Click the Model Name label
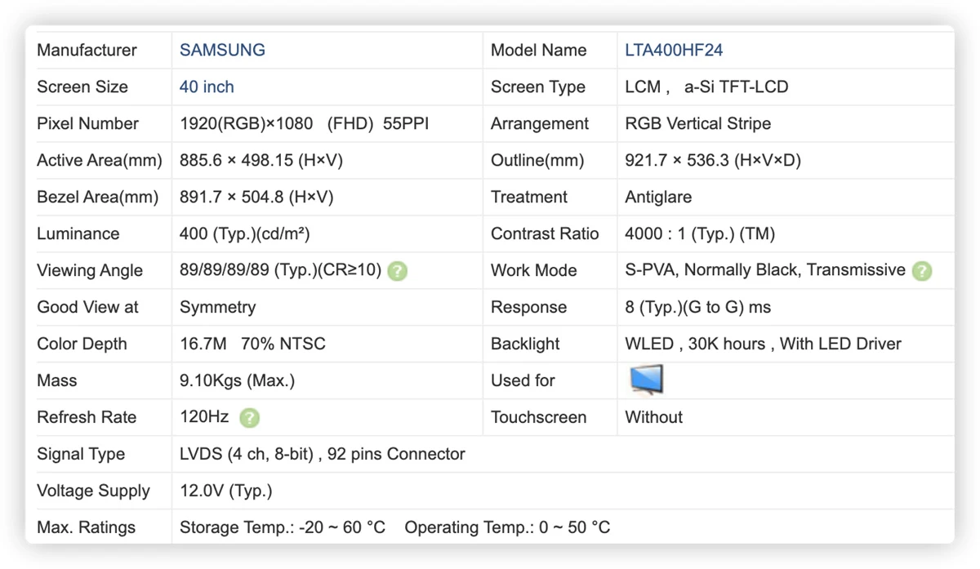The image size is (980, 569). pyautogui.click(x=538, y=50)
